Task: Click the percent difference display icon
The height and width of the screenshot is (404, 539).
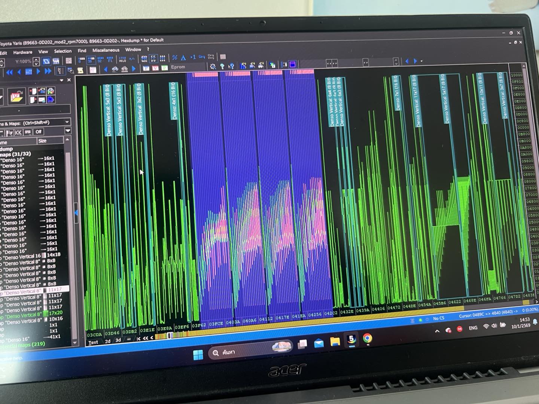Action: [174, 58]
